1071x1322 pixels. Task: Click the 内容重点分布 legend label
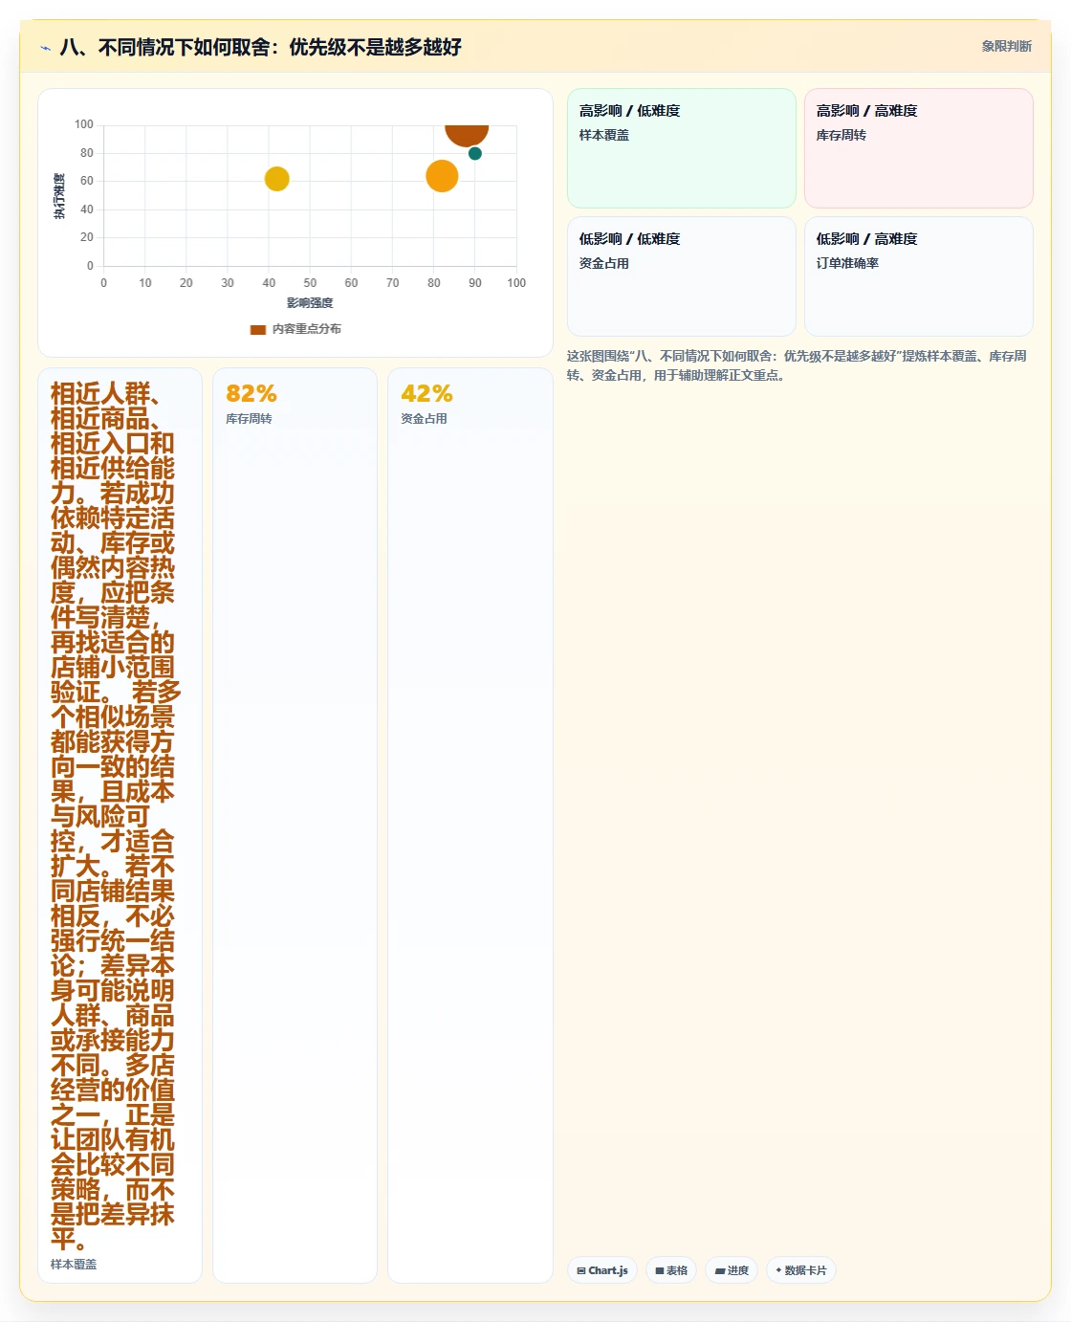click(306, 329)
